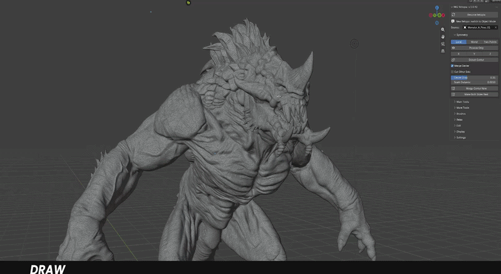This screenshot has width=501, height=274.
Task: Expand the Brushes section
Action: point(460,114)
